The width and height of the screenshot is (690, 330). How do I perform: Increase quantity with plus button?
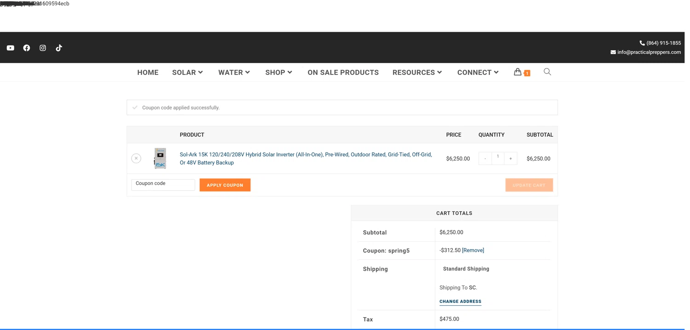pos(511,159)
